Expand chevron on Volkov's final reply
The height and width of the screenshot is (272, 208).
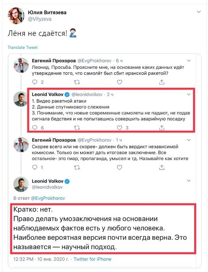pyautogui.click(x=189, y=181)
